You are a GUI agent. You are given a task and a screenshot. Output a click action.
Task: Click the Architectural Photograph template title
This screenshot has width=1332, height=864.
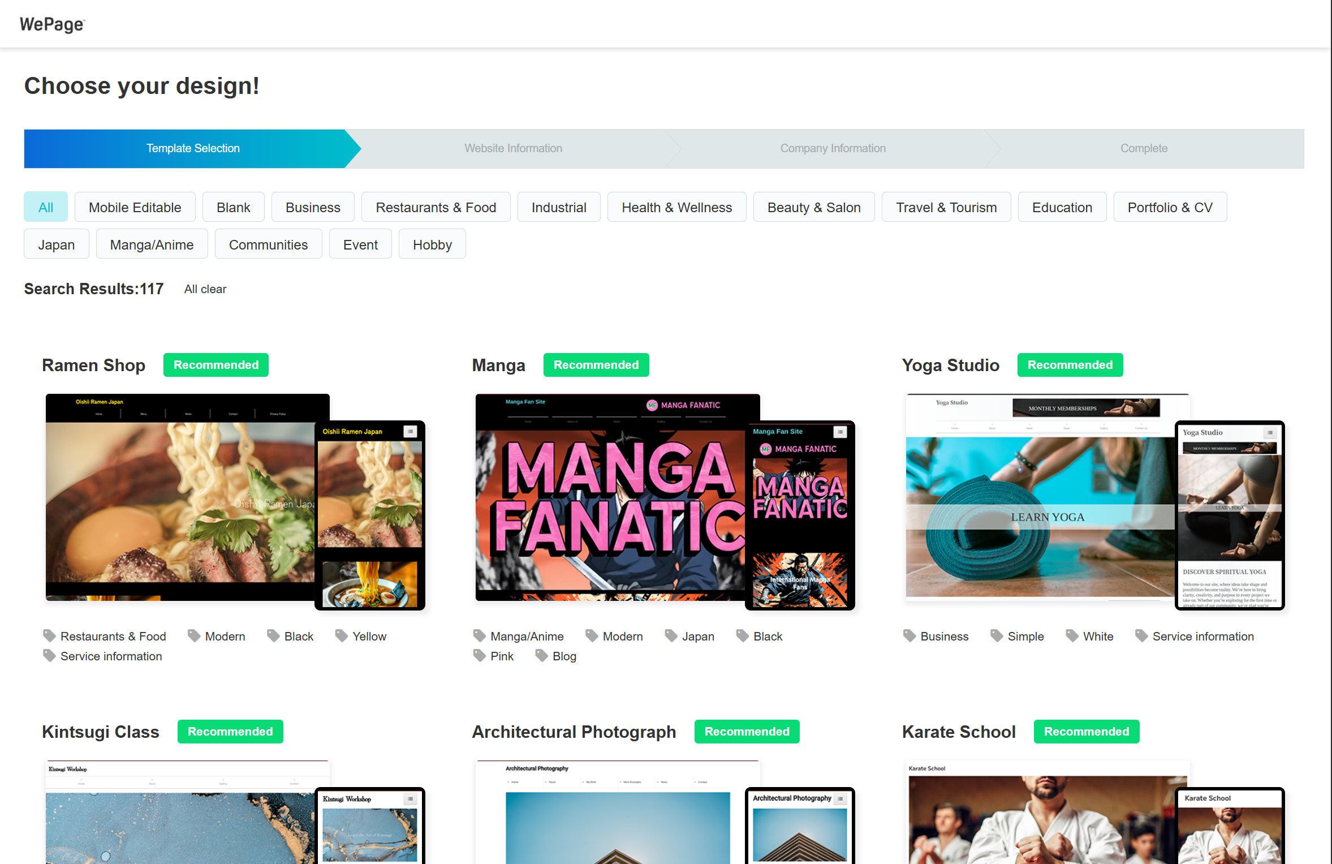(574, 732)
